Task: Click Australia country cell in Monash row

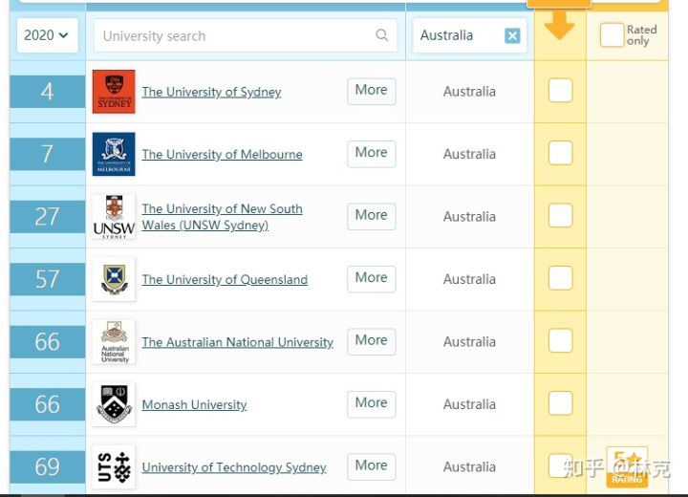Action: coord(469,404)
